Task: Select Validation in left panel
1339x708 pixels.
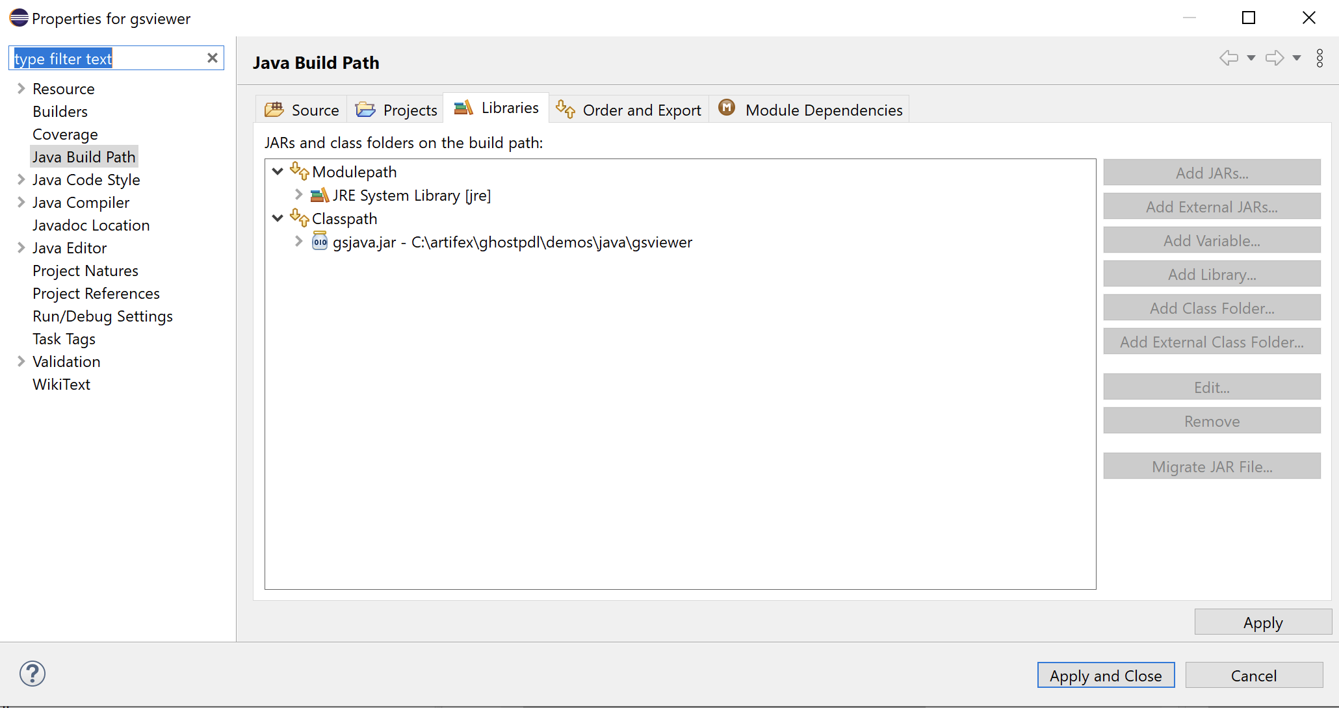Action: pyautogui.click(x=68, y=361)
